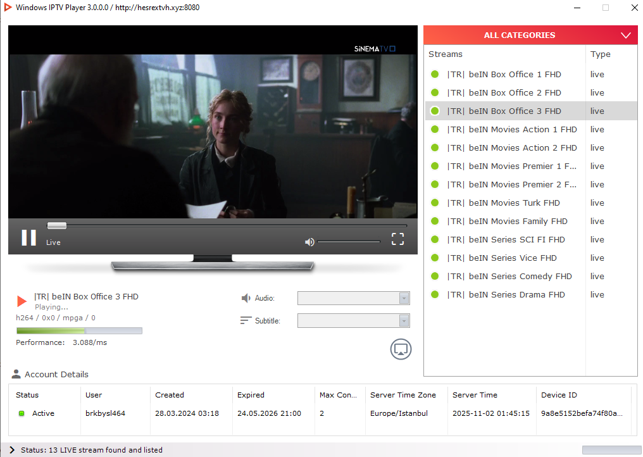643x457 pixels.
Task: Click the AirPlay cast icon
Action: click(401, 349)
